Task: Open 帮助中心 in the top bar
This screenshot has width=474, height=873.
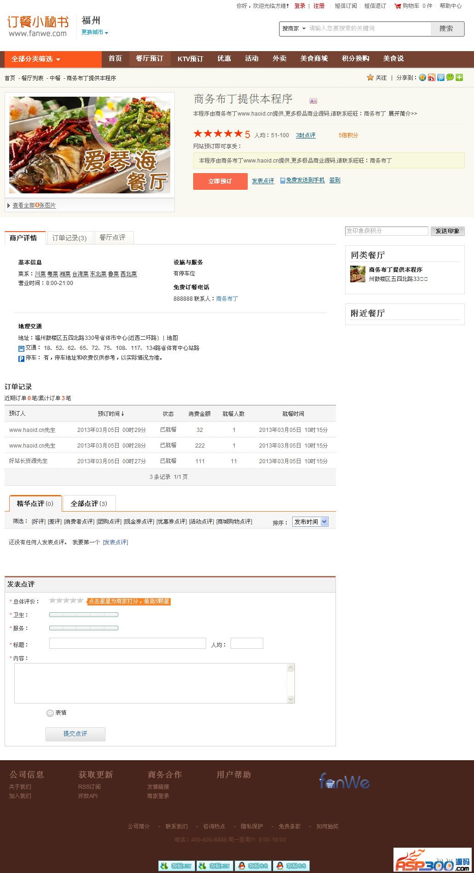Action: pos(451,6)
